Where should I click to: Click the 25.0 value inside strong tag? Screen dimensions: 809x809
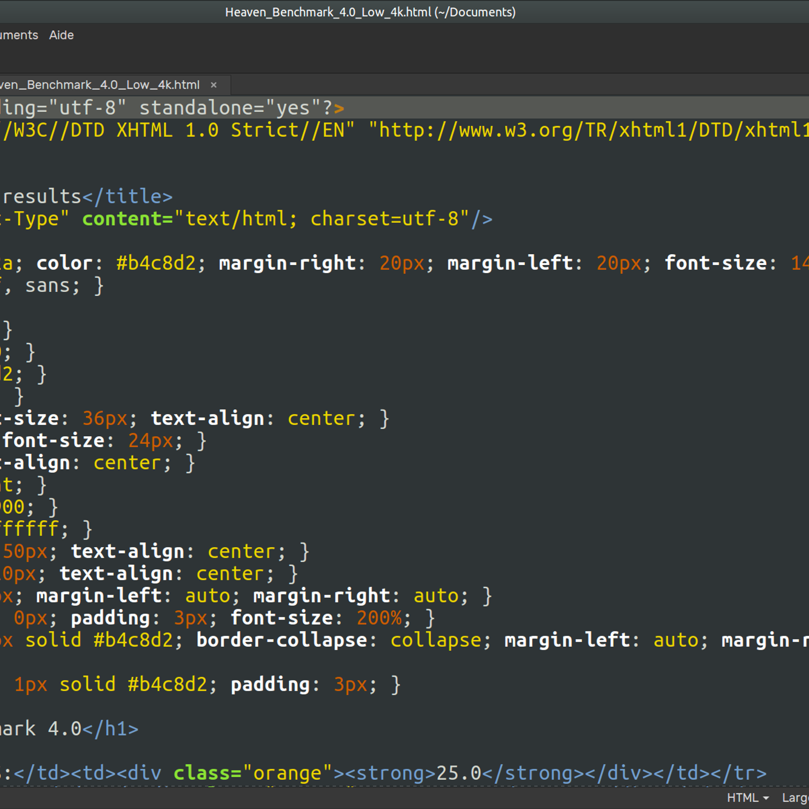click(459, 773)
